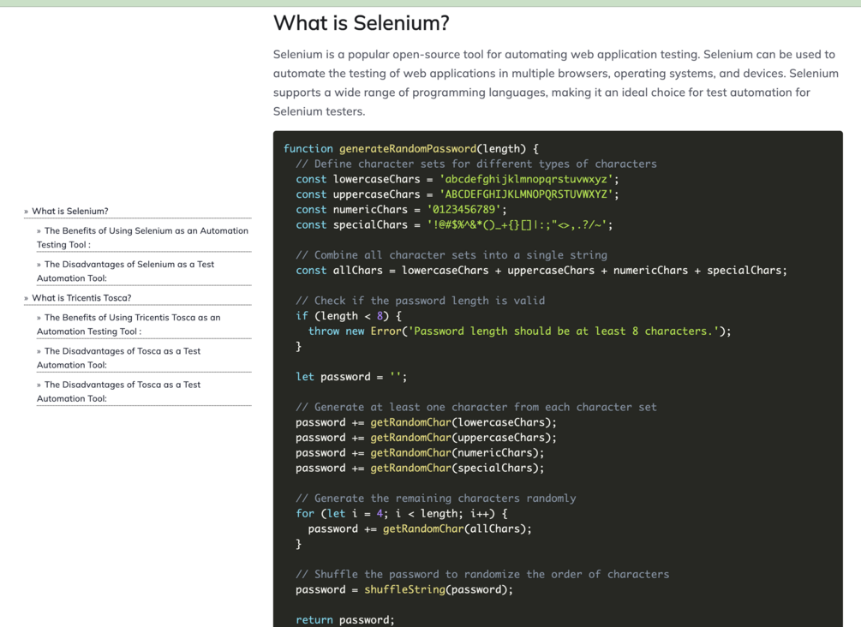861x627 pixels.
Task: Click comment 'Combine all character sets into a single string'
Action: [x=451, y=254]
